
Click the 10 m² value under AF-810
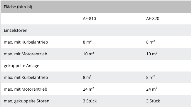coord(88,54)
